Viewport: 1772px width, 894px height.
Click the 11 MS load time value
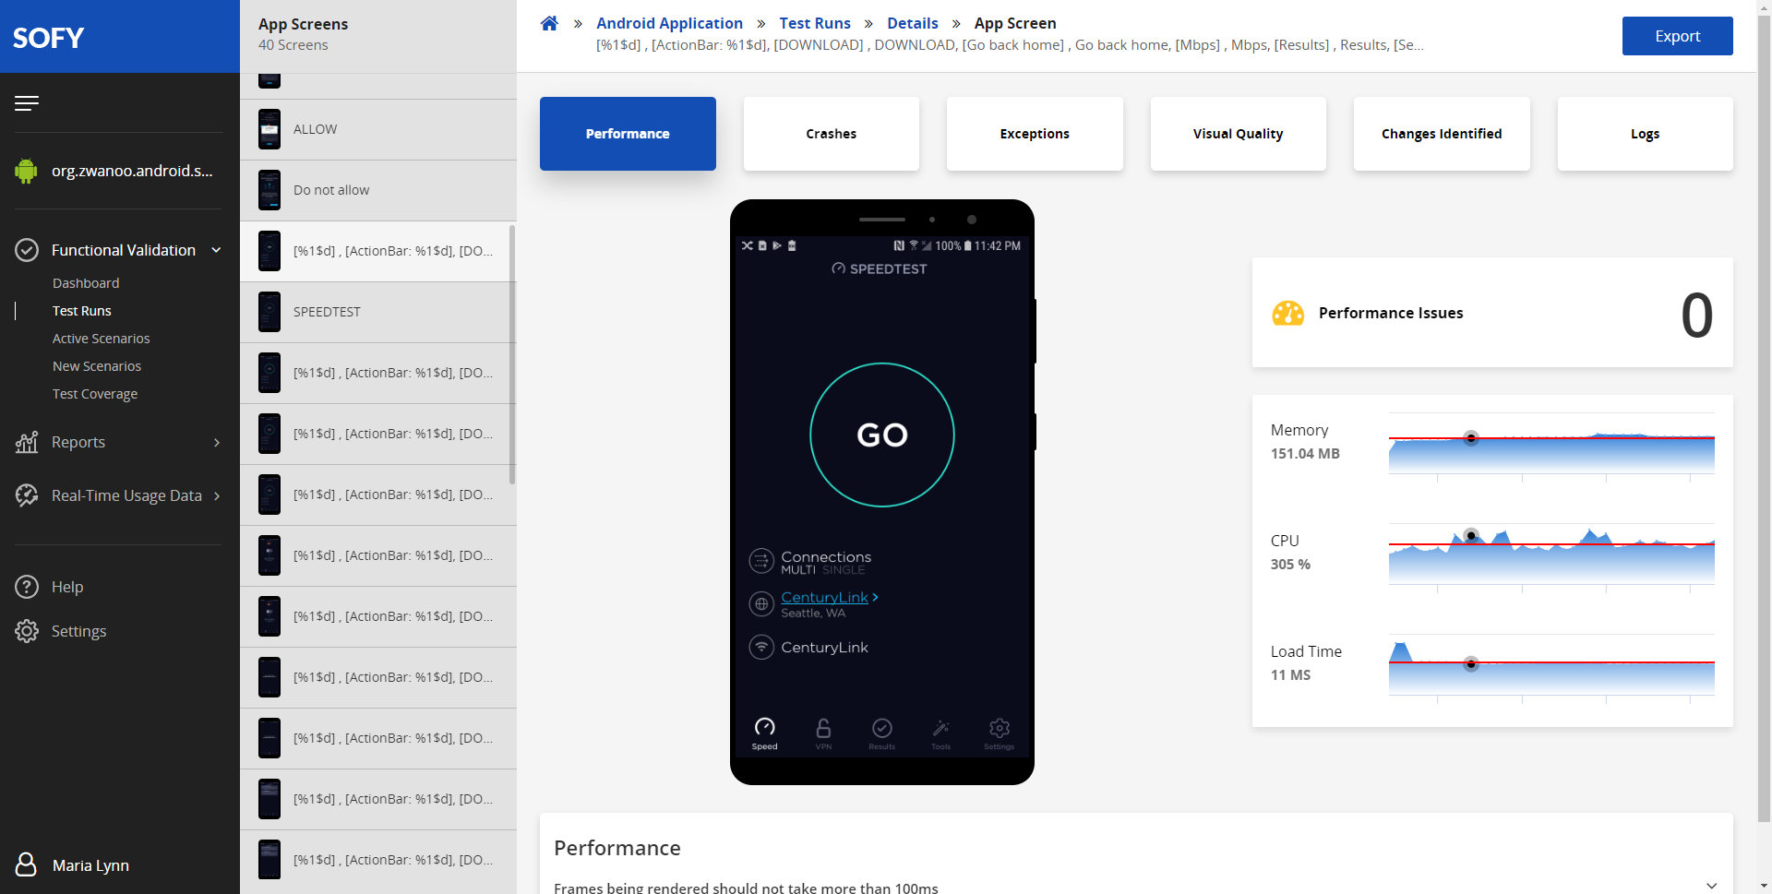1290,674
